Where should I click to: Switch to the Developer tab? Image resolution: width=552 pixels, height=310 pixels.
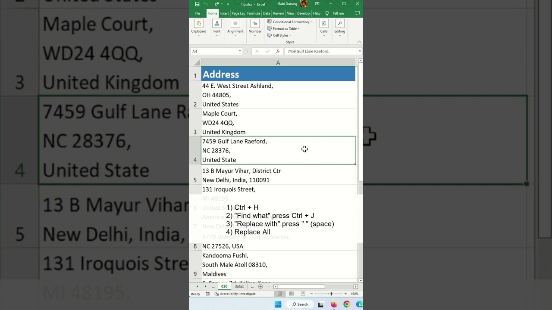pyautogui.click(x=304, y=13)
